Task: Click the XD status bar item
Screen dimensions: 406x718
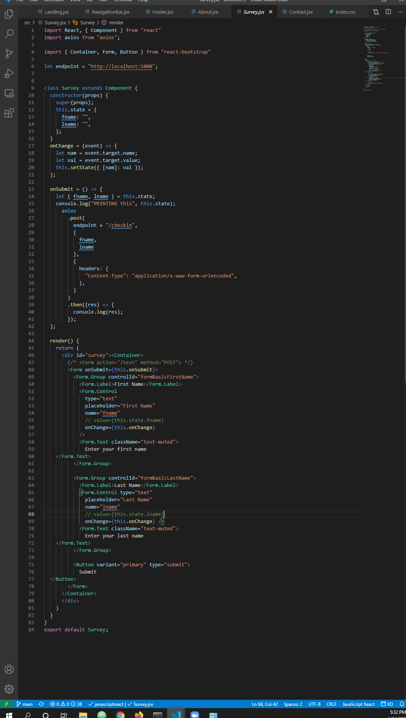Action: click(387, 704)
